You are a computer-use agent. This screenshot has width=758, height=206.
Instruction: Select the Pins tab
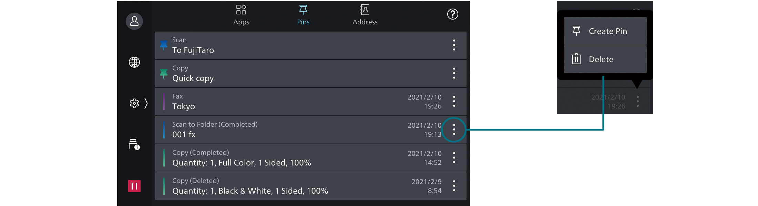[303, 15]
